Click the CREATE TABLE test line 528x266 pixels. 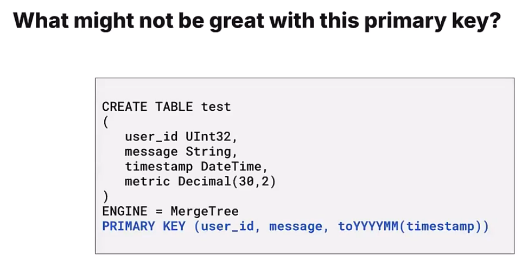[166, 107]
